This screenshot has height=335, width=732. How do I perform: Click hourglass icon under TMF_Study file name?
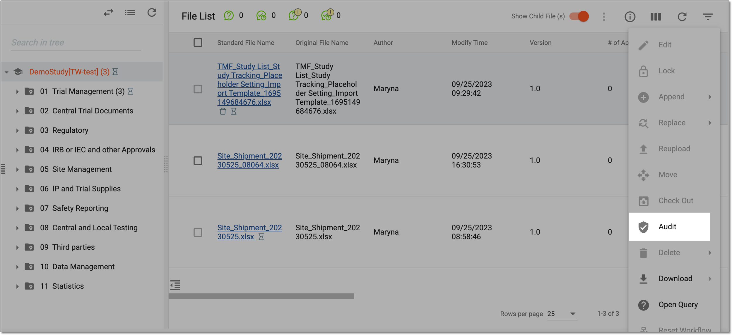(234, 111)
